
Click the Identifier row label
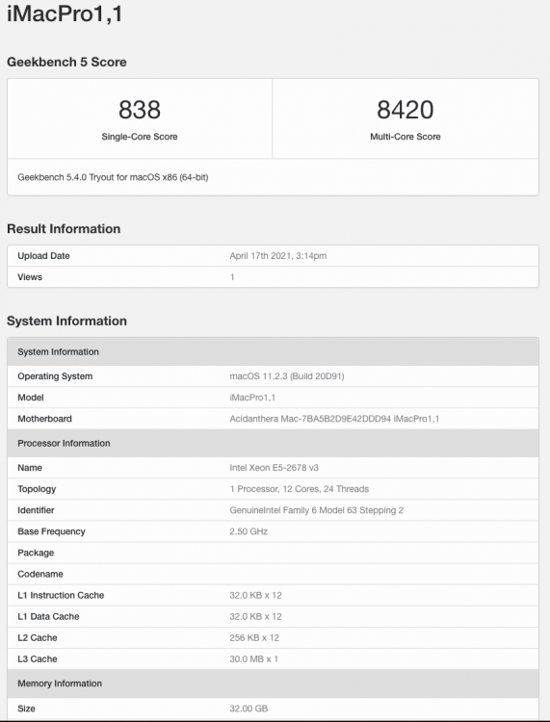click(36, 510)
